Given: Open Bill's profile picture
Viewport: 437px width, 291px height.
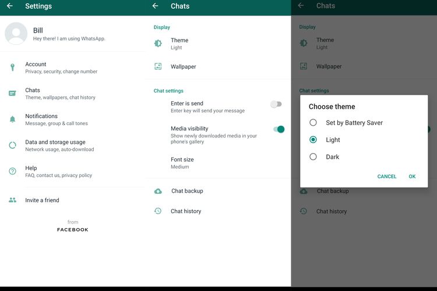Looking at the screenshot, I should point(16,33).
